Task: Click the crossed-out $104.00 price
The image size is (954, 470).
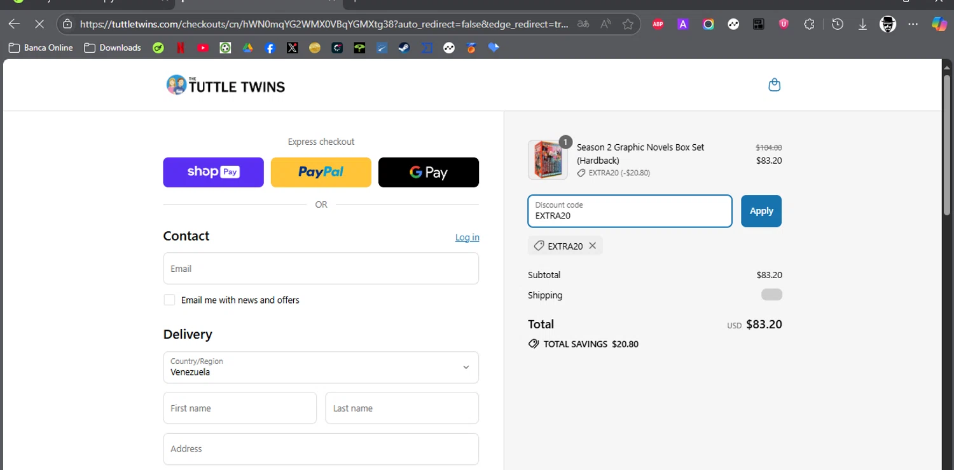Action: (x=769, y=147)
